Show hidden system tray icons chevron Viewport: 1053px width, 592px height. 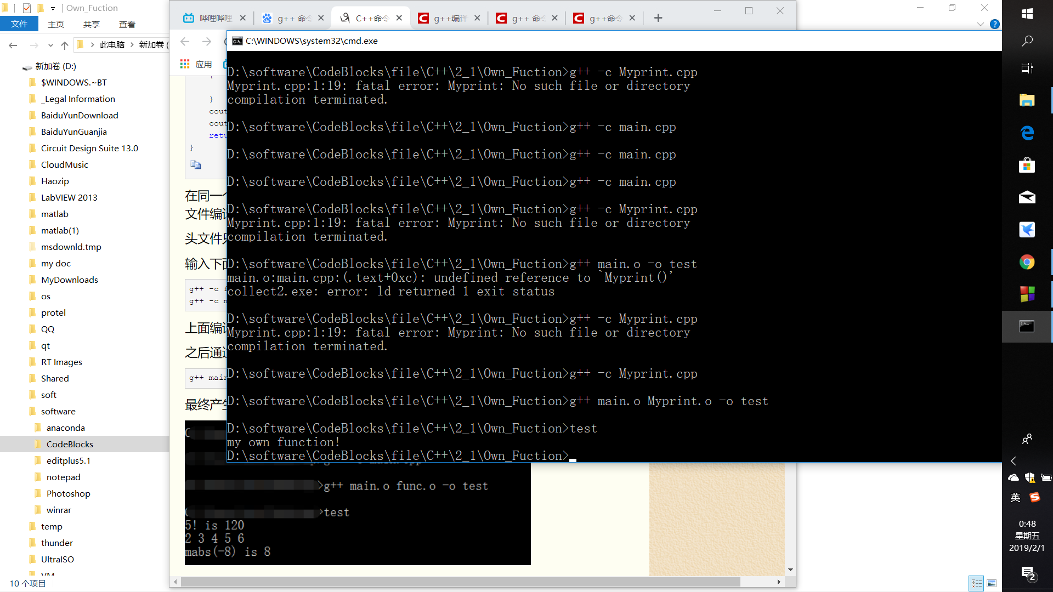pyautogui.click(x=1014, y=461)
